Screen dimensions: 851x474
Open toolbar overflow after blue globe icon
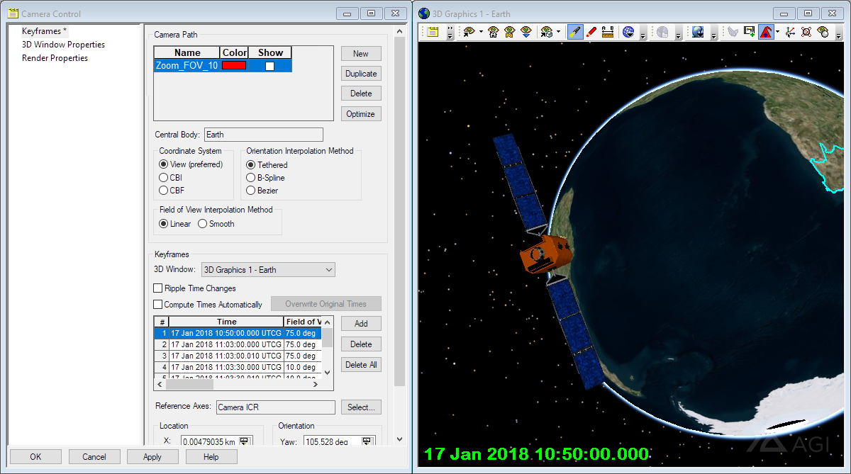[643, 32]
